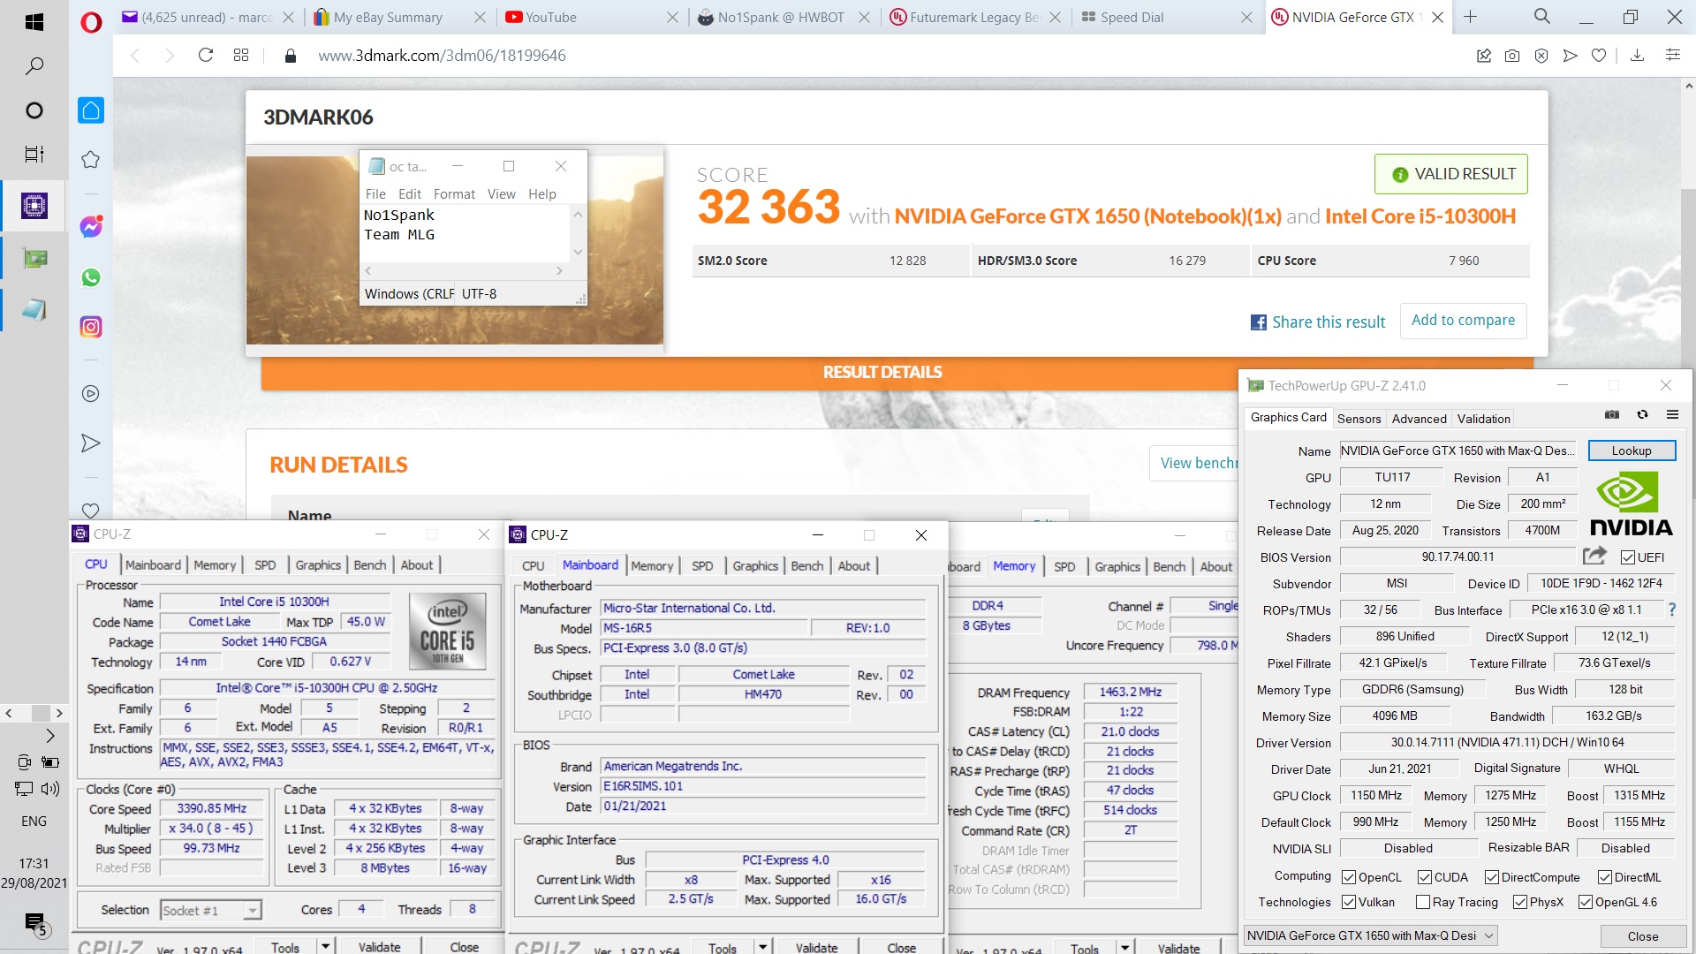Open a new tab with the plus button
Screen dimensions: 1696x954
click(1470, 17)
